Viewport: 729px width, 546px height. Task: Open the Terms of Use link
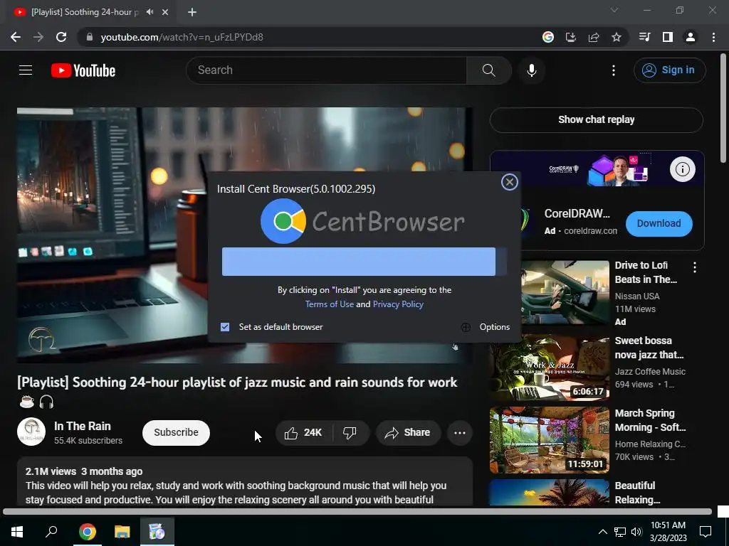tap(329, 304)
